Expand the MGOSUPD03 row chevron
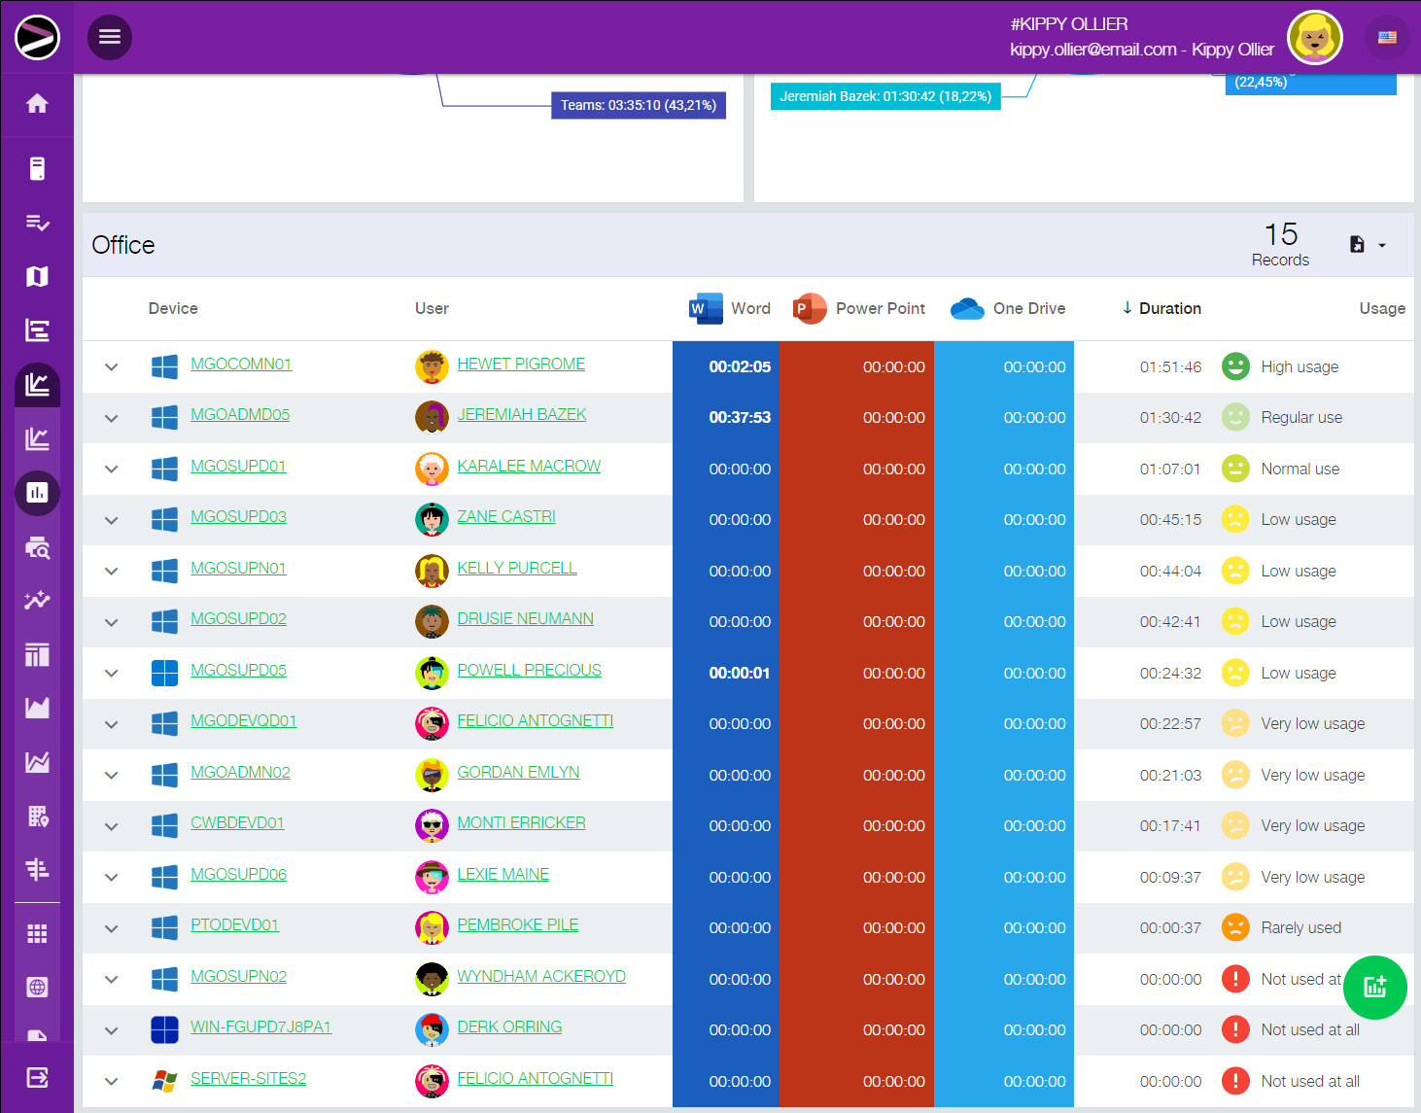Viewport: 1421px width, 1113px height. [112, 520]
